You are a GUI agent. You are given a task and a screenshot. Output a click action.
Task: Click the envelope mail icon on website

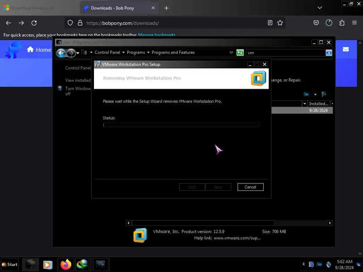(346, 49)
